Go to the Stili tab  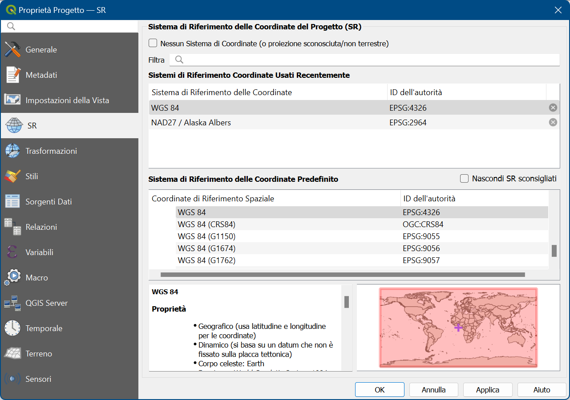pos(69,176)
